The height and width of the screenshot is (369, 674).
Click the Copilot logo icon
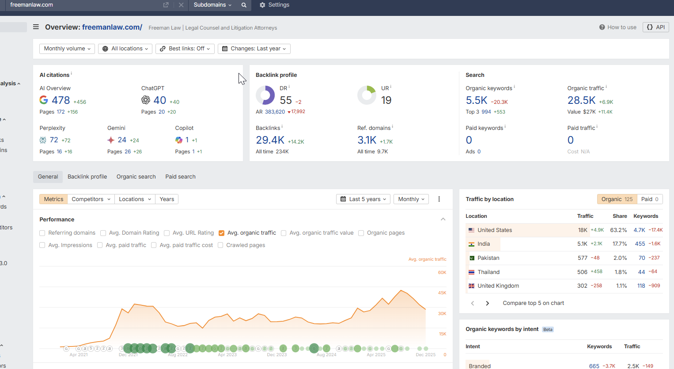point(179,140)
